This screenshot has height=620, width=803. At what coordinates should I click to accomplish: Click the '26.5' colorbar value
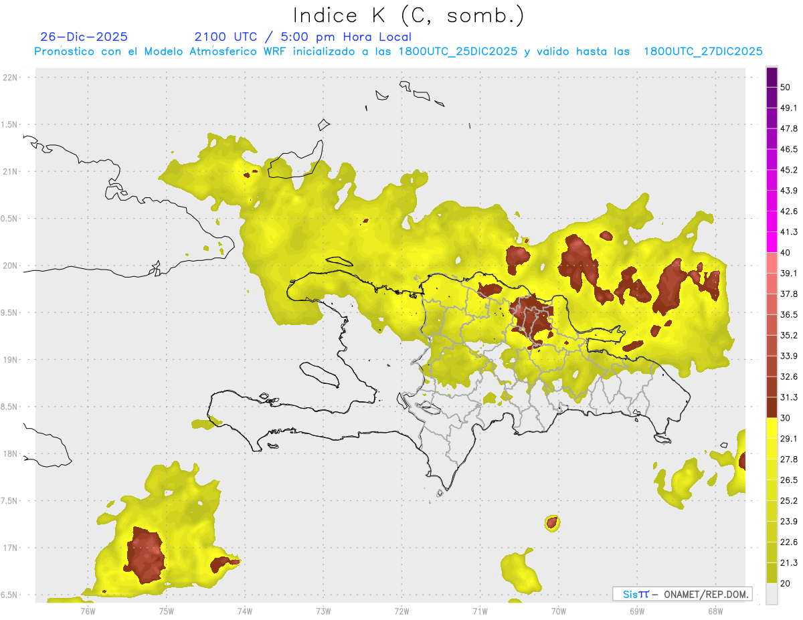788,480
